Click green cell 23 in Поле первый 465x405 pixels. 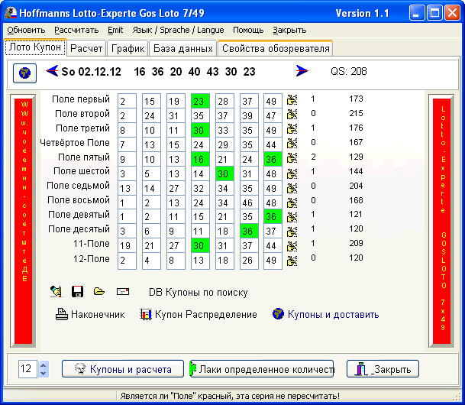click(x=200, y=101)
